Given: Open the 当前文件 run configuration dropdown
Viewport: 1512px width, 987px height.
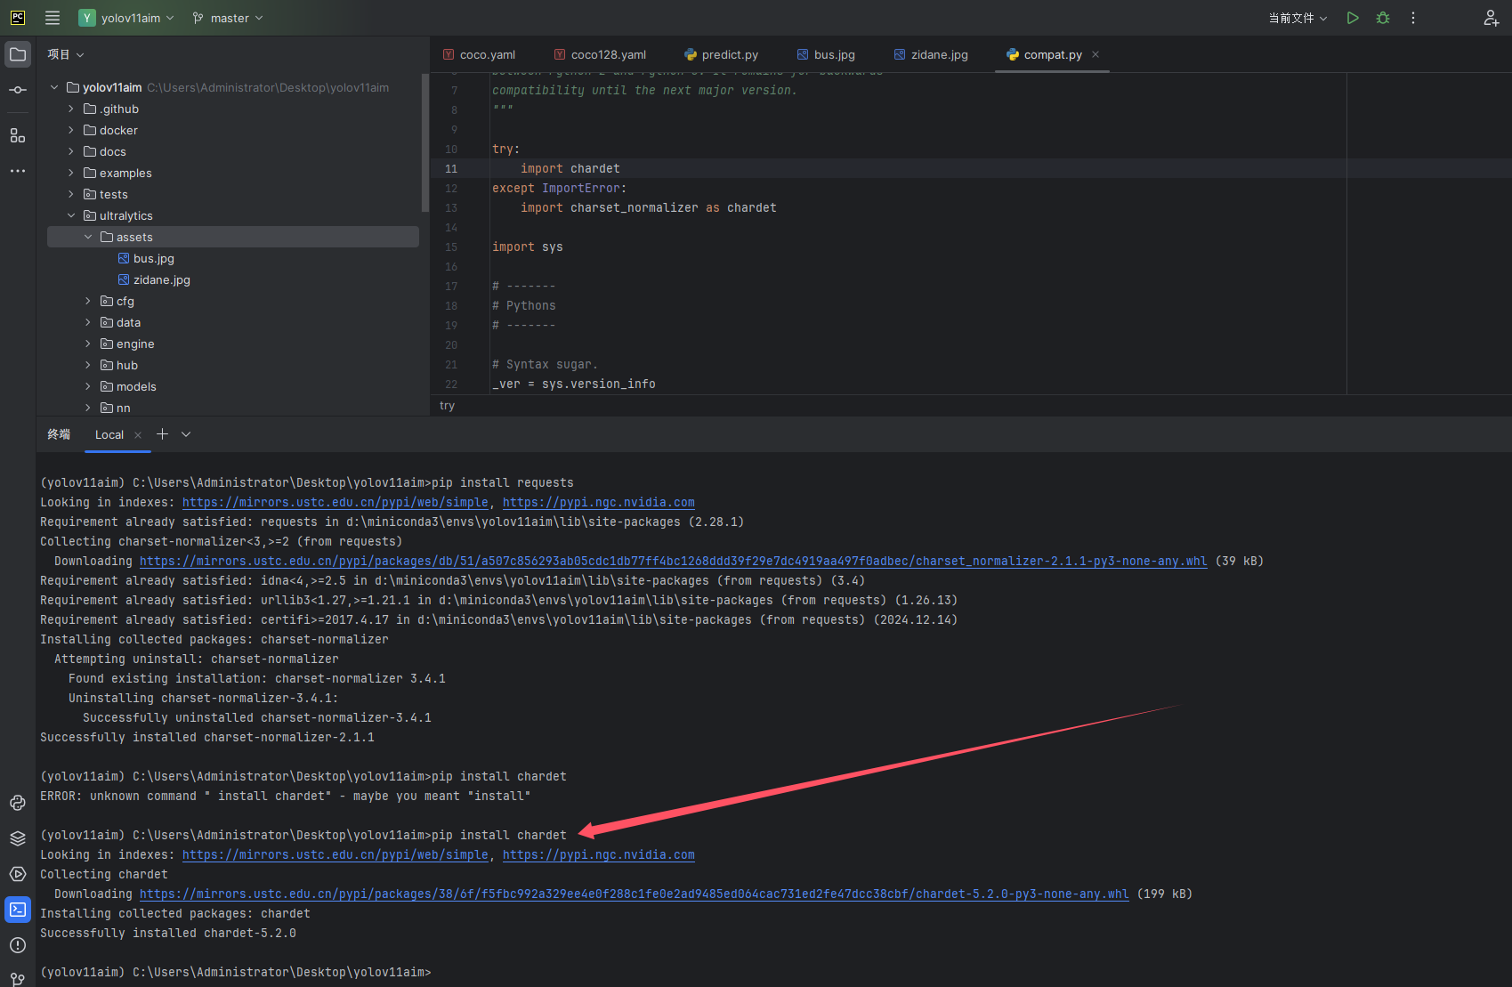Looking at the screenshot, I should (1297, 18).
